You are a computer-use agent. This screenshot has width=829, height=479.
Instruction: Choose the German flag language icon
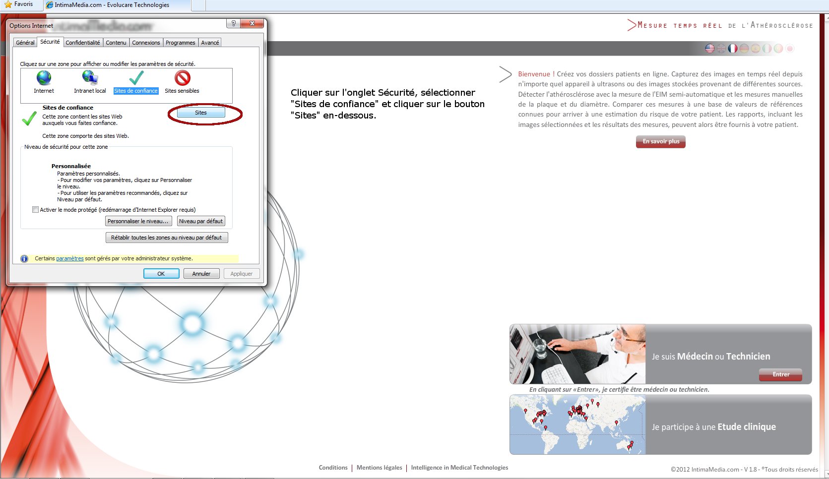pyautogui.click(x=744, y=49)
